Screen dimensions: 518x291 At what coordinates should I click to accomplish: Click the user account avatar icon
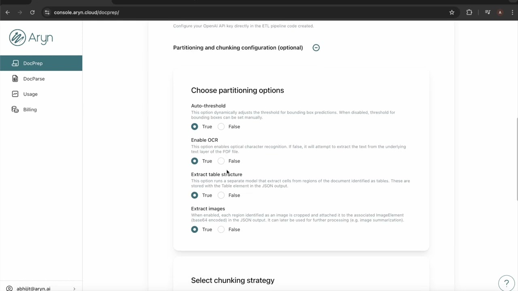[9, 289]
